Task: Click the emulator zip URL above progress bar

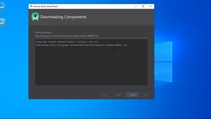Action: pos(67,36)
